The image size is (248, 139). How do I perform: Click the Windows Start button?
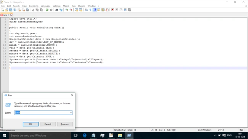[4, 136]
